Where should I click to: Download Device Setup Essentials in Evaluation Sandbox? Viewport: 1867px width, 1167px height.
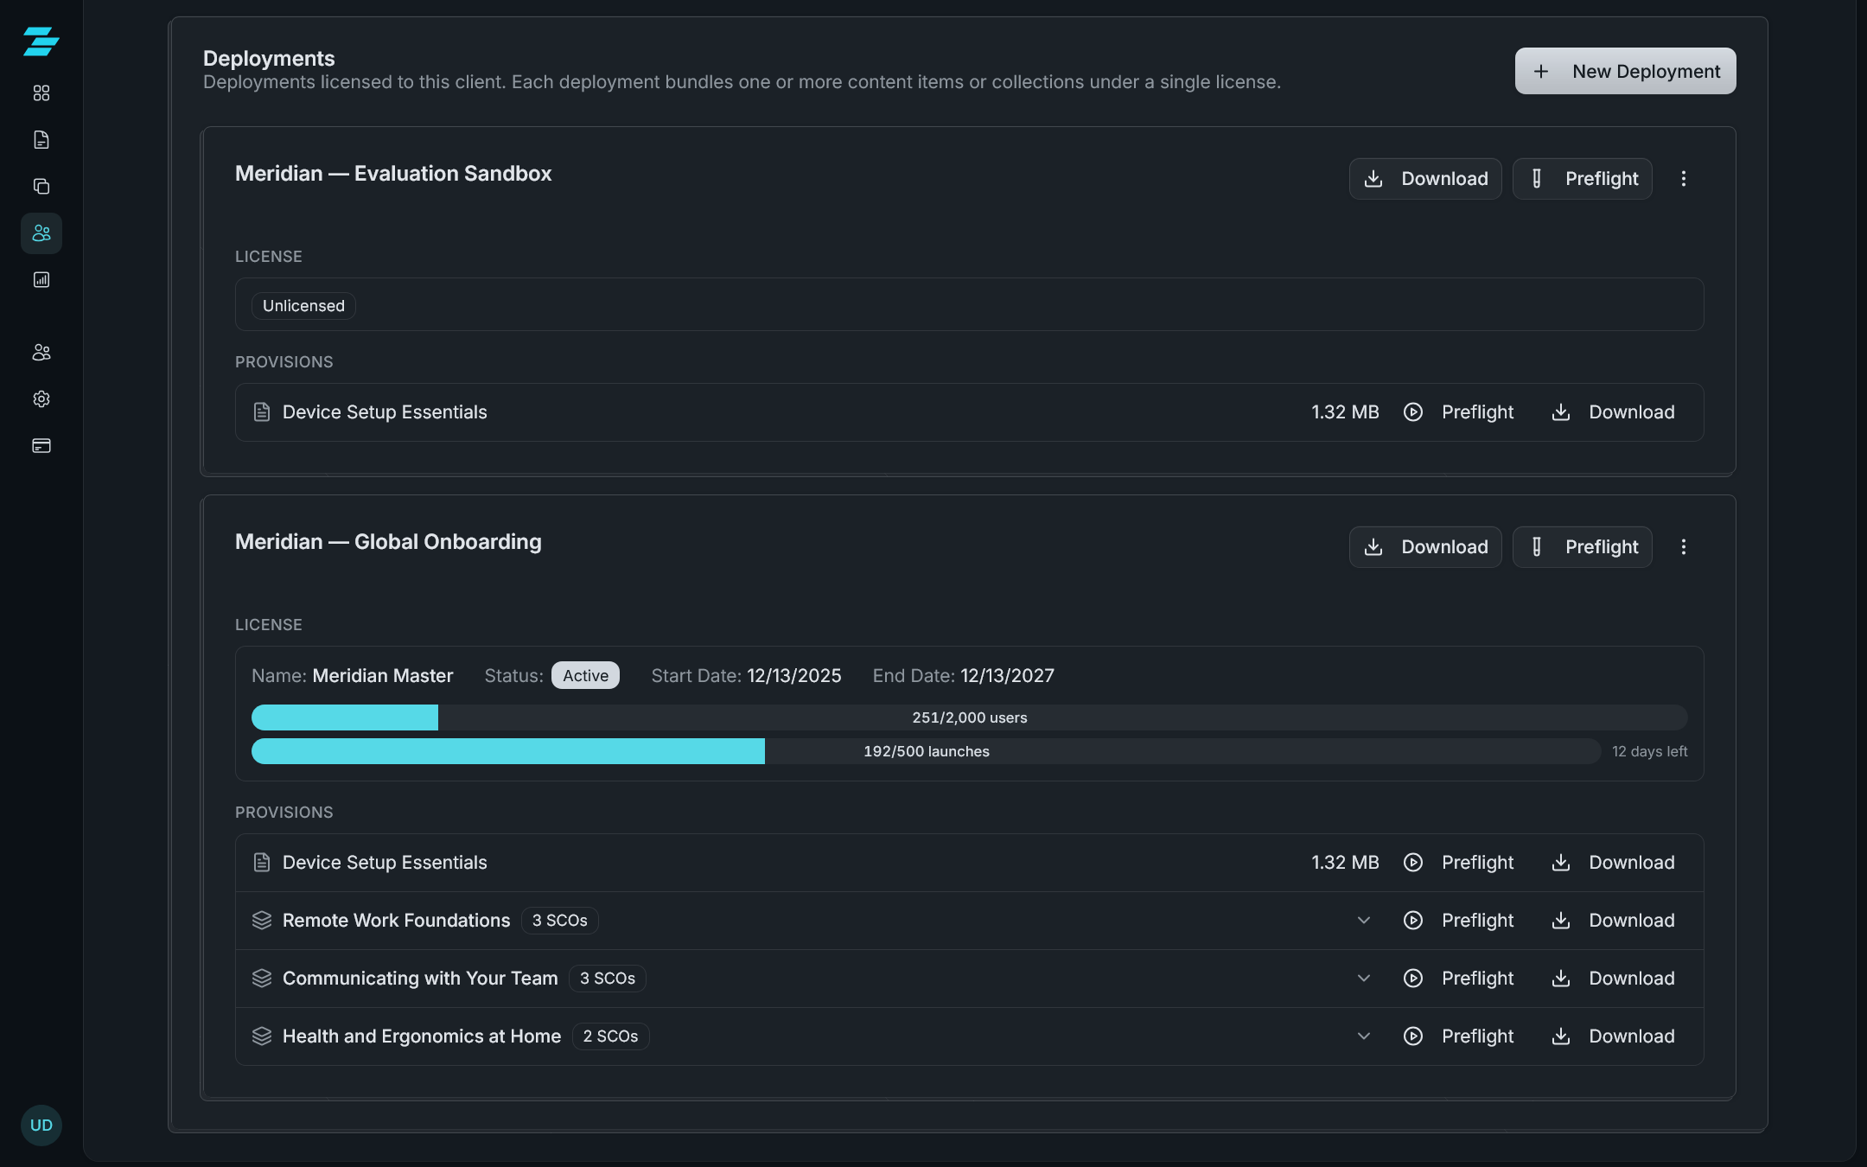click(x=1613, y=412)
